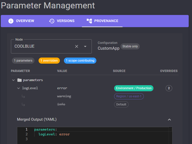The height and width of the screenshot is (144, 192).
Task: Click the 1 parameters chip
Action: (x=23, y=61)
